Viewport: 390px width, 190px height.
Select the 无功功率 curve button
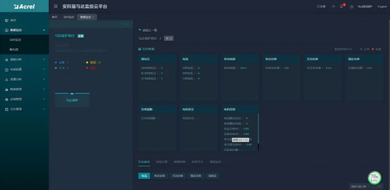pyautogui.click(x=178, y=176)
